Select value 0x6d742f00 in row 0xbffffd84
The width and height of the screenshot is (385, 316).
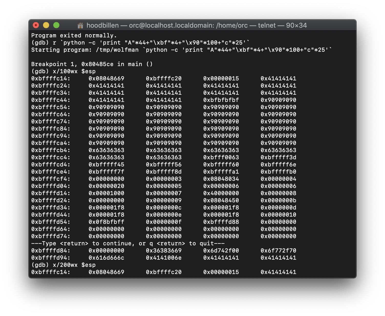point(221,250)
